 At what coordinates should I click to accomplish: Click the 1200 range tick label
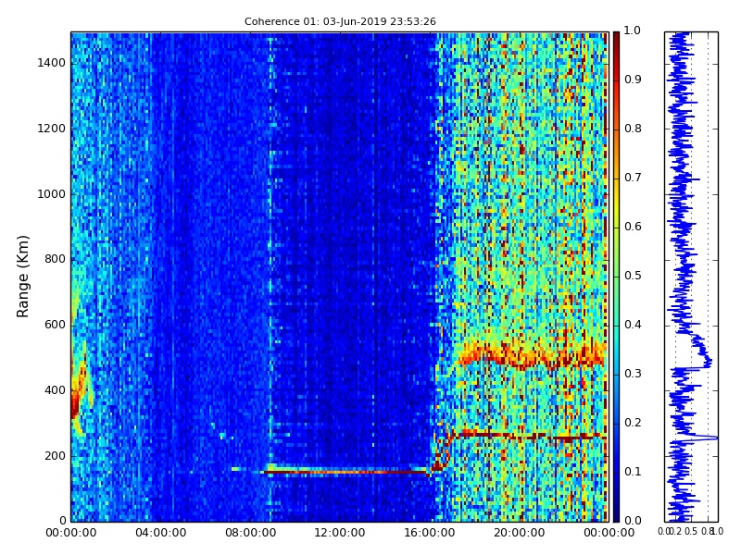[52, 129]
